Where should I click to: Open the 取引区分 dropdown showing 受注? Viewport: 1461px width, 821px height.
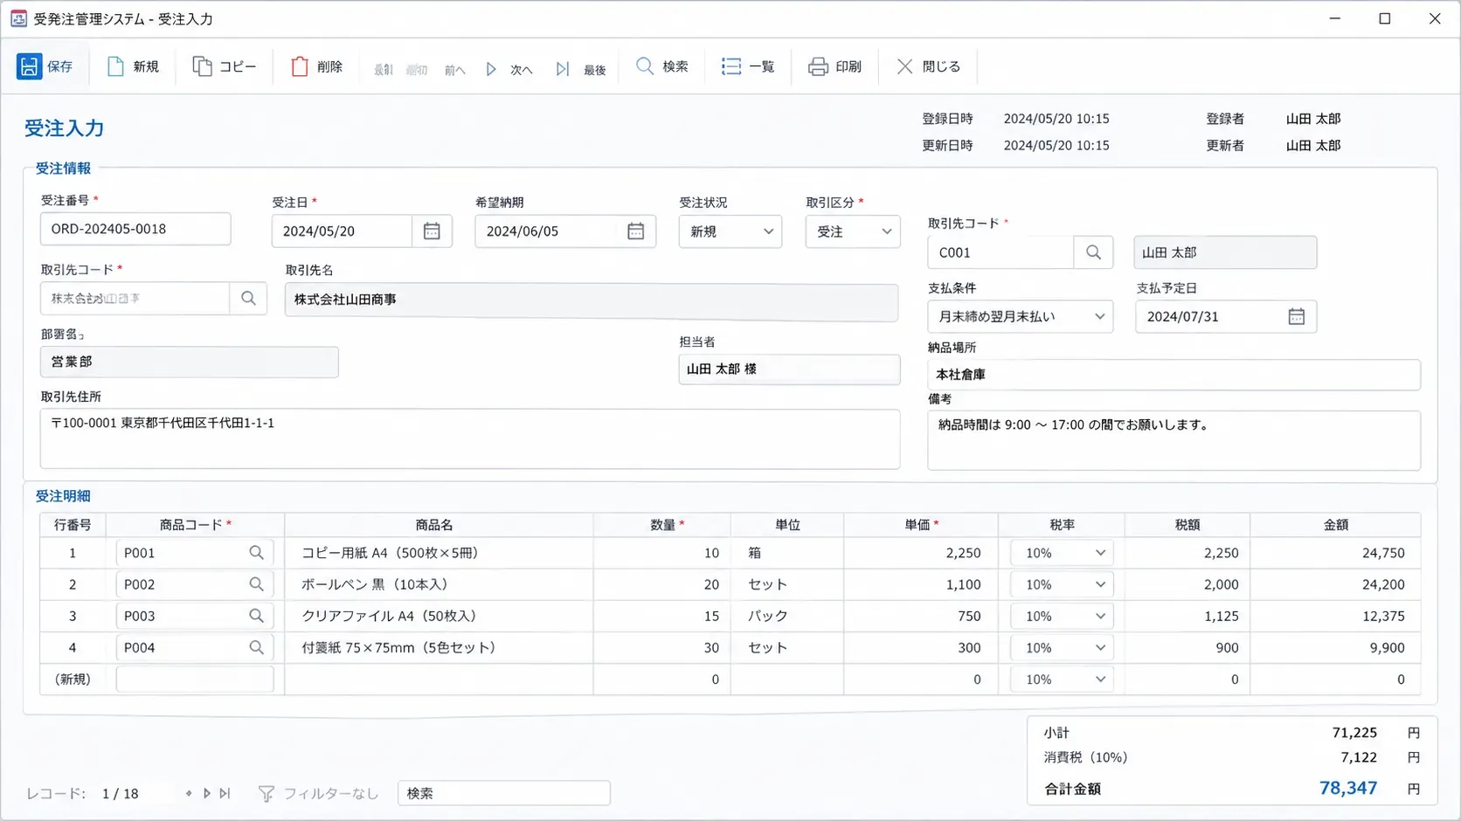(853, 231)
